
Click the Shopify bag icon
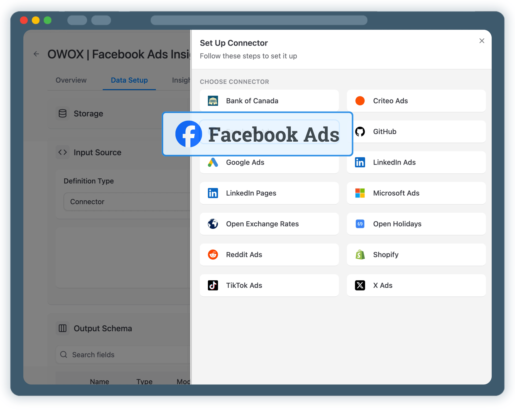click(x=360, y=255)
